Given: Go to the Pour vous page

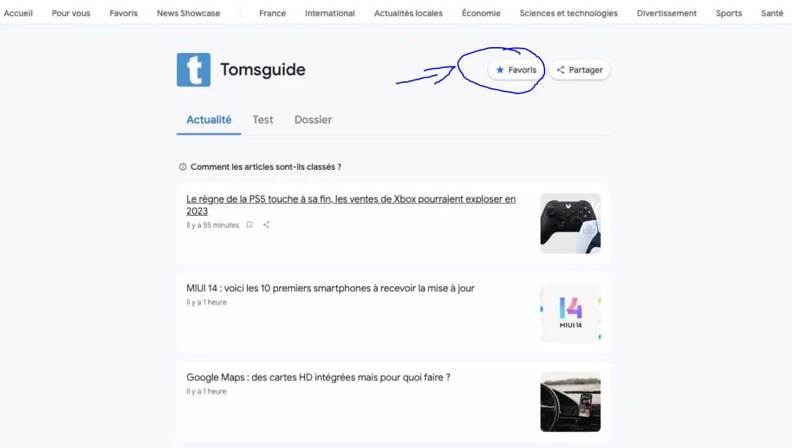Looking at the screenshot, I should pos(71,13).
